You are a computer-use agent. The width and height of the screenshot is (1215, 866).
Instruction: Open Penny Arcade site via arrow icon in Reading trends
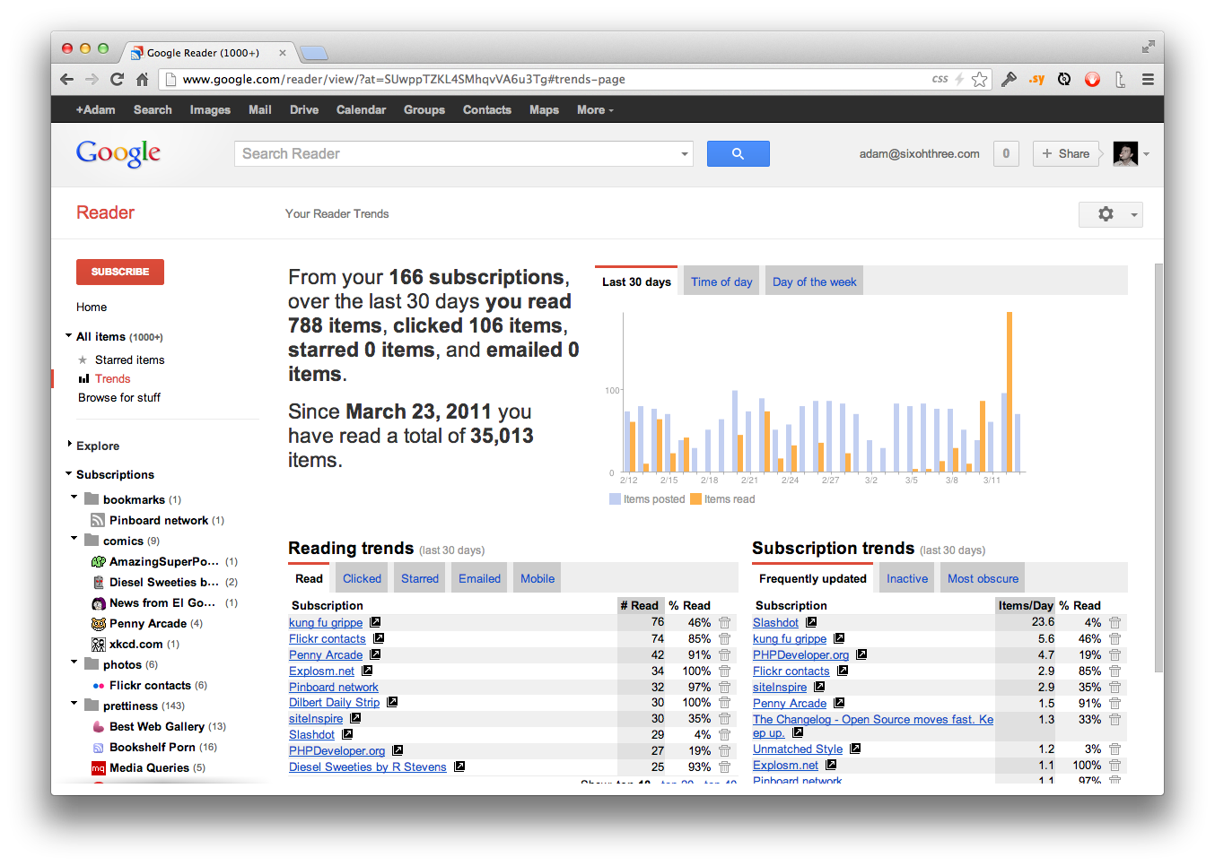pos(375,654)
